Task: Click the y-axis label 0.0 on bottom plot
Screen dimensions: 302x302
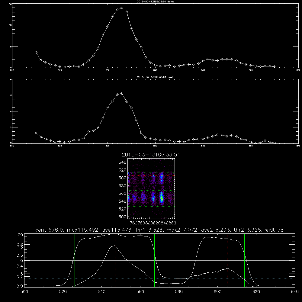Action: tap(20, 286)
